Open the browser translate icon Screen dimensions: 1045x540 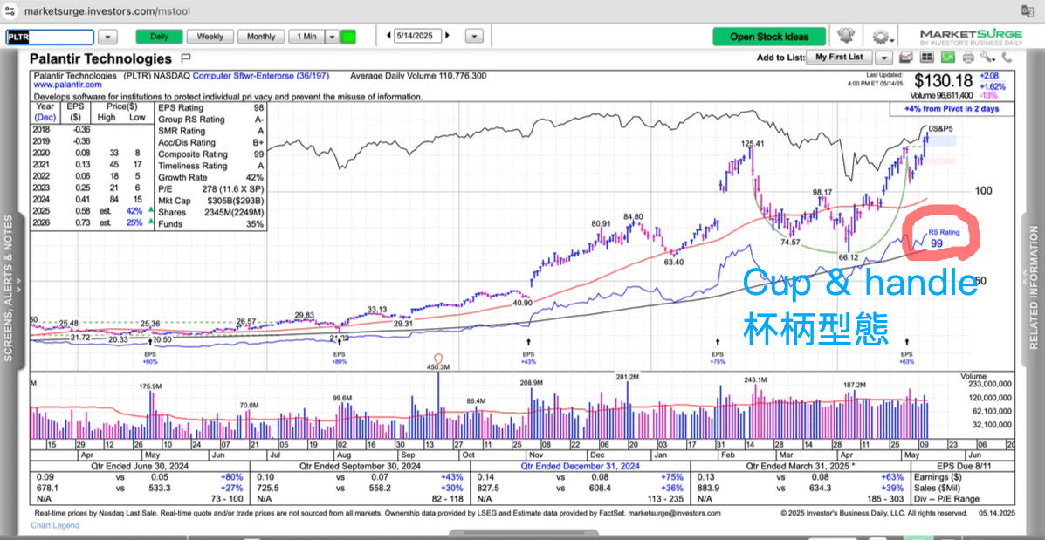[1027, 11]
